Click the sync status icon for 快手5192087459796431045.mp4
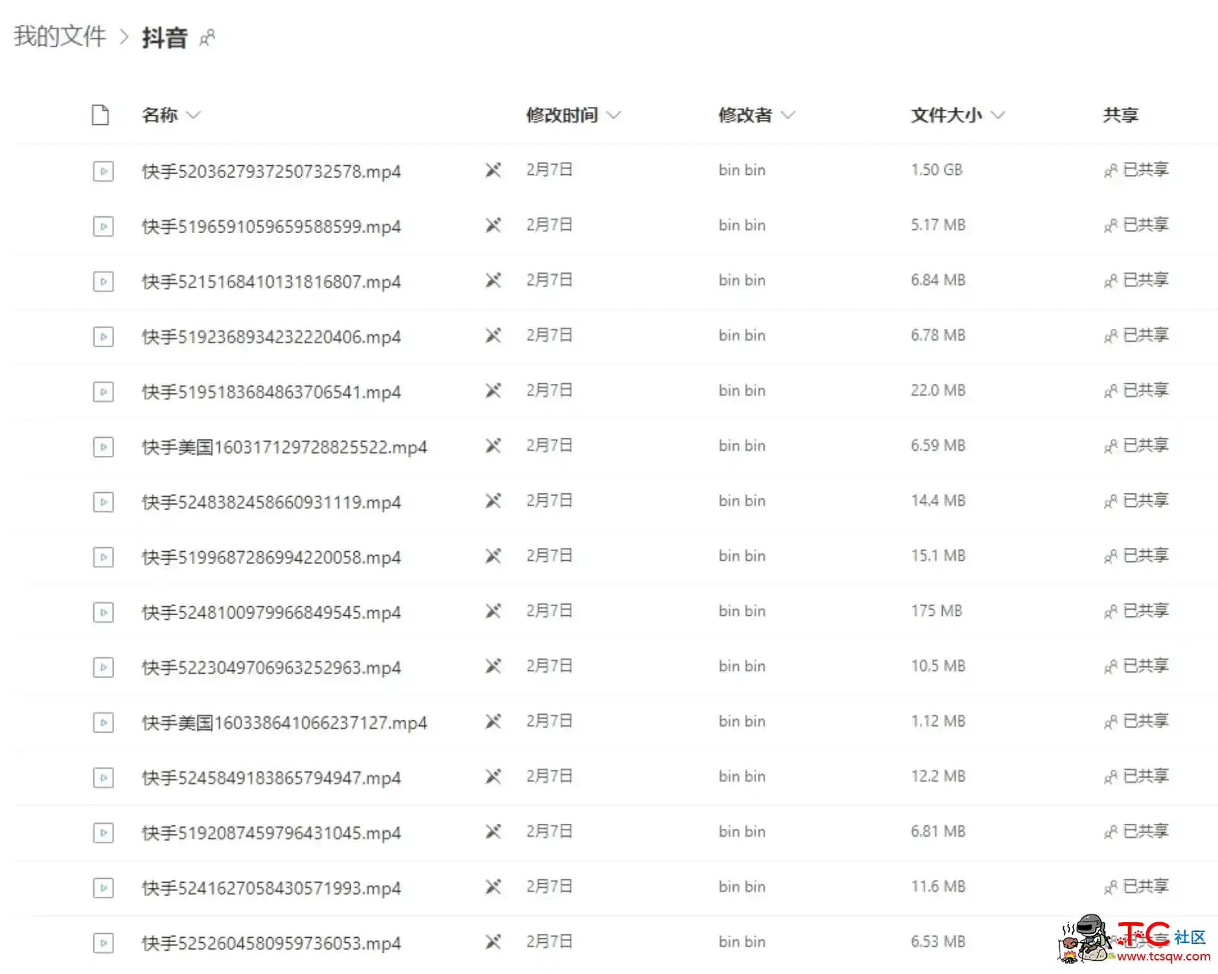 coord(493,831)
